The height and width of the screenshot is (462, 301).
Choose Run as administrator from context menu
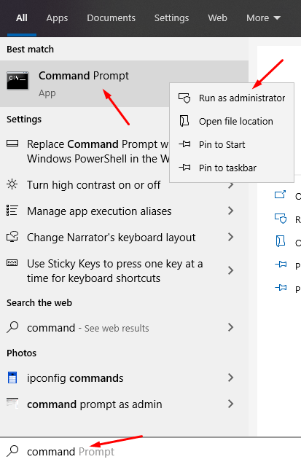(x=232, y=98)
